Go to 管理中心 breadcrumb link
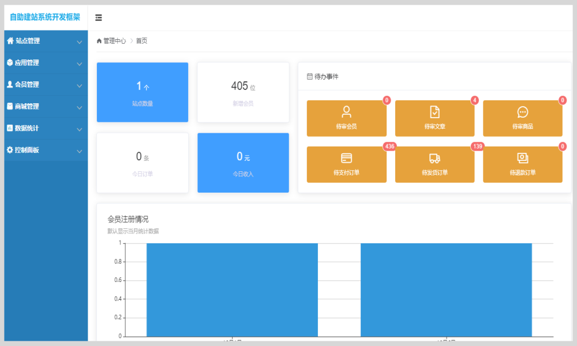The image size is (577, 346). [x=114, y=41]
